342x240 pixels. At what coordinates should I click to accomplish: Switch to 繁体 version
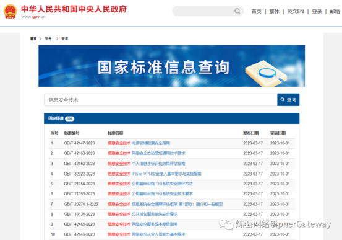pyautogui.click(x=274, y=11)
